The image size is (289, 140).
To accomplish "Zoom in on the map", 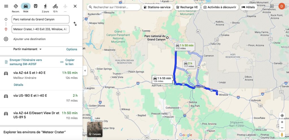I will pyautogui.click(x=282, y=122).
